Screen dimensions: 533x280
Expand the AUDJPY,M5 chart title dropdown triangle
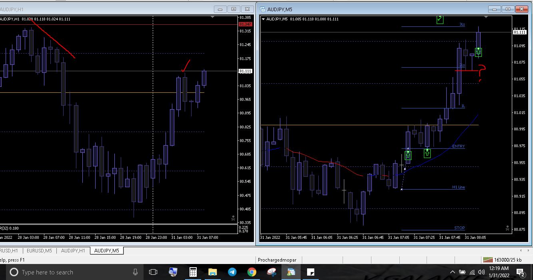pyautogui.click(x=263, y=19)
